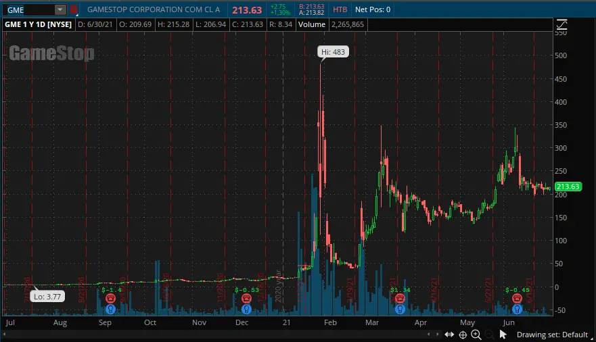The image size is (596, 342).
Task: Click the greyed zoom out magnifier icon
Action: pos(490,335)
